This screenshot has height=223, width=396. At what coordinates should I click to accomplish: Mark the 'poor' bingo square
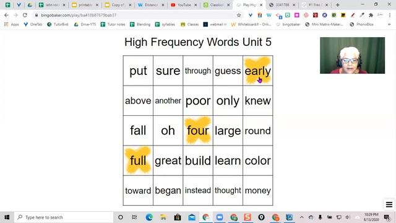[198, 100]
